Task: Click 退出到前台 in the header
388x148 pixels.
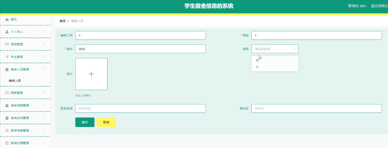Action: coord(379,6)
